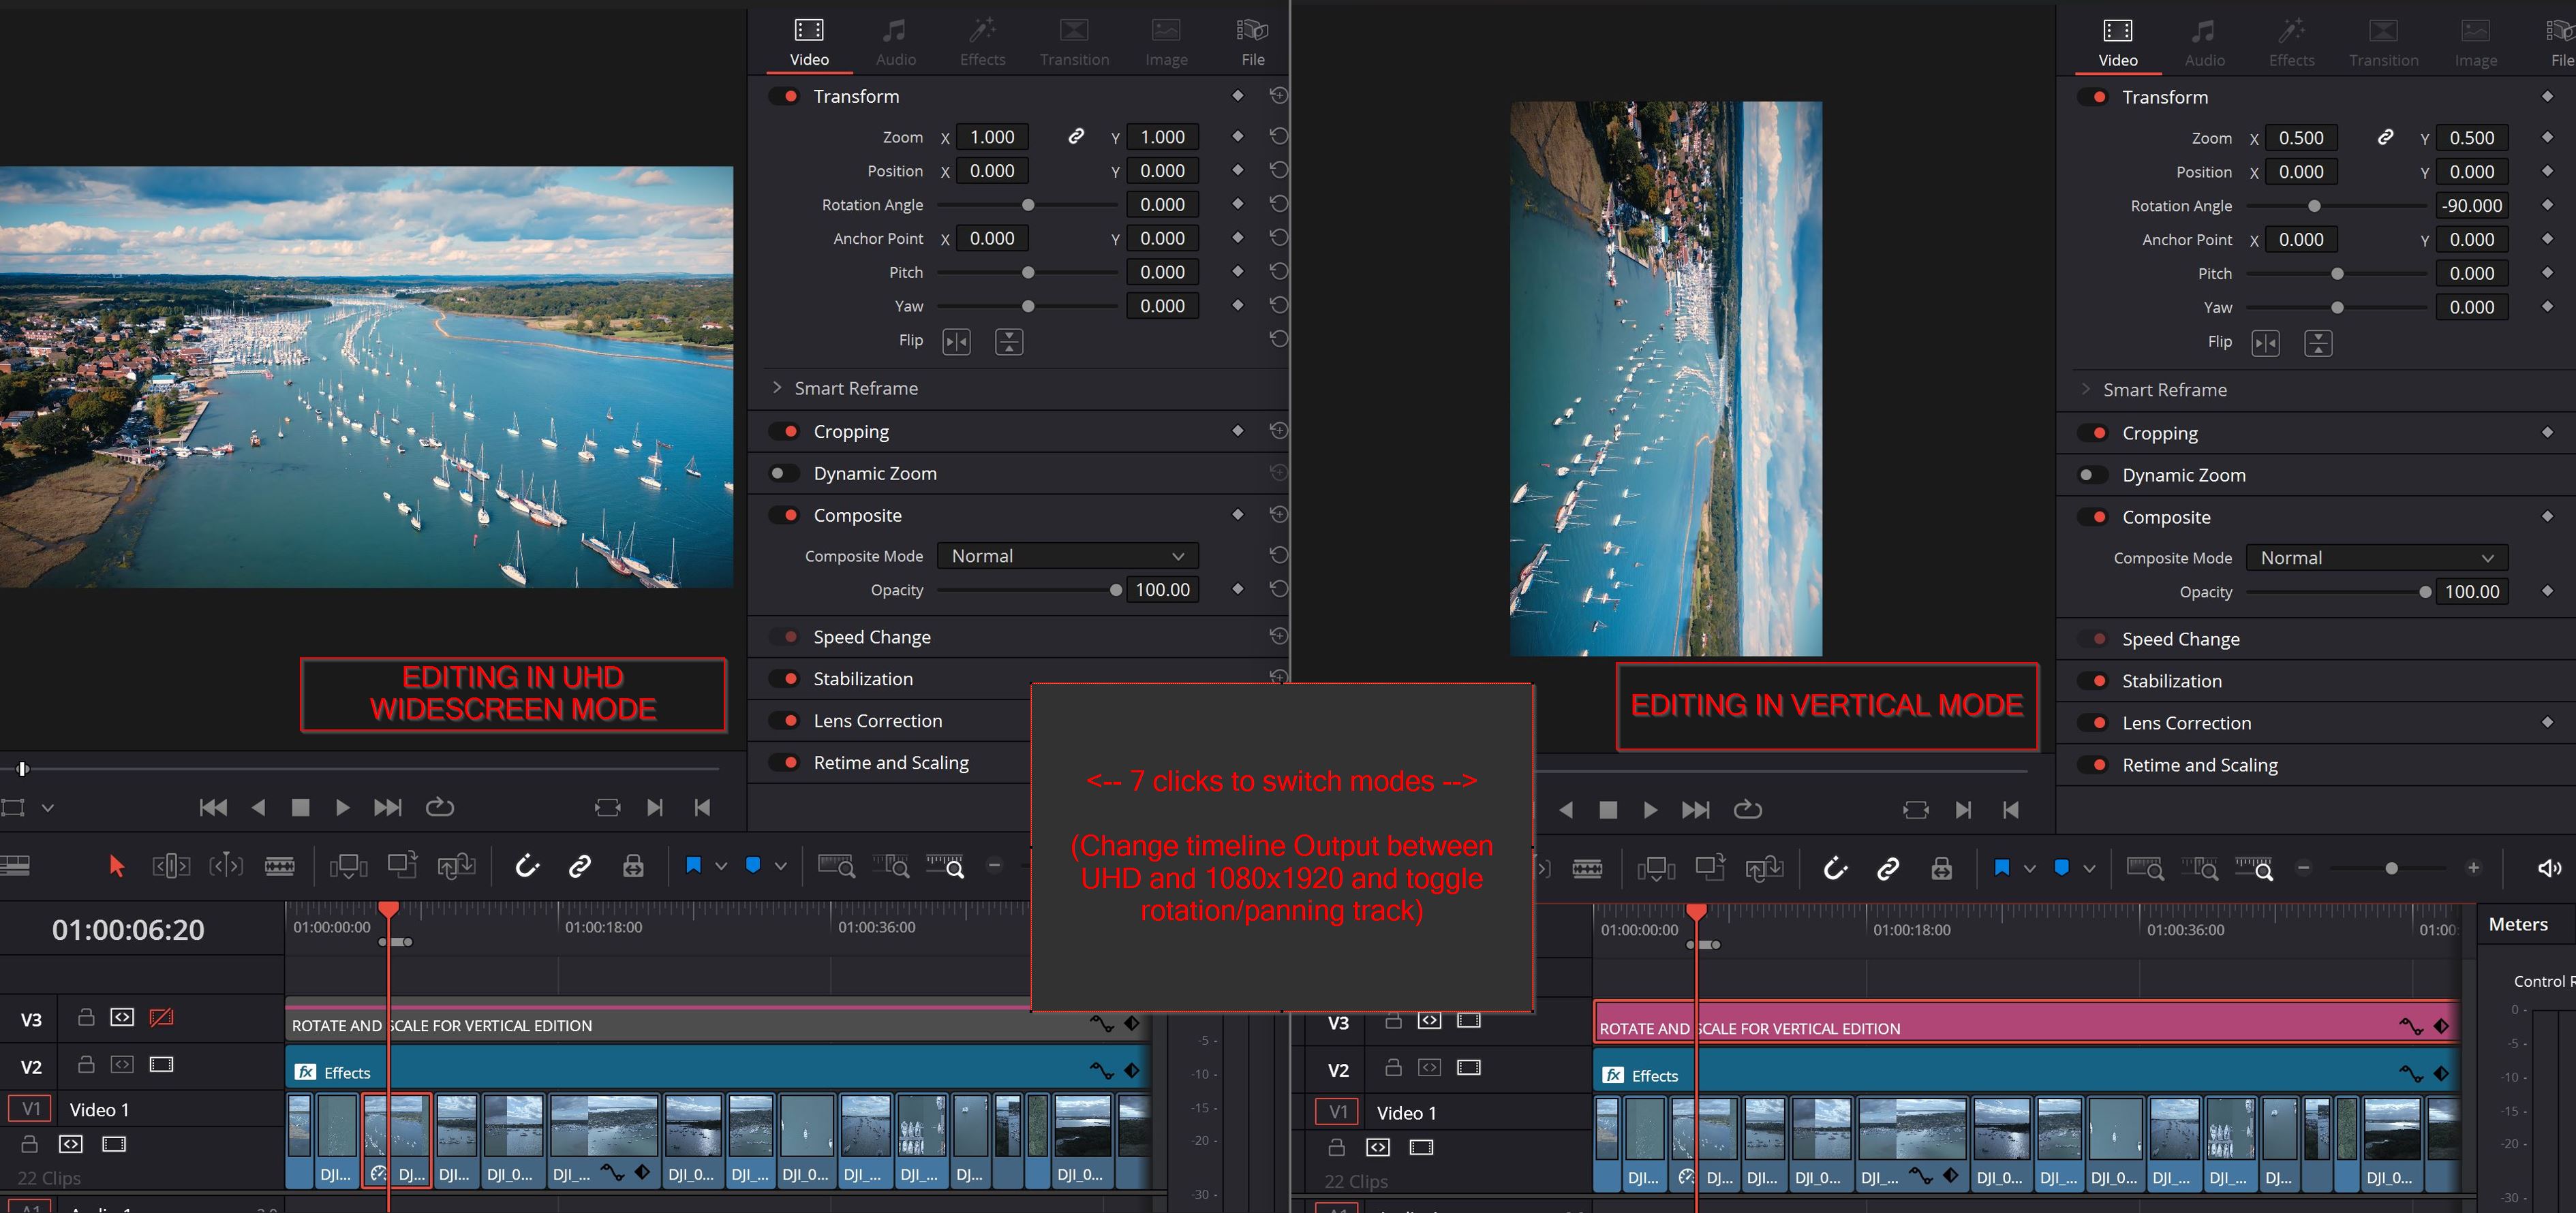Open Timeline View Options in left toolbar
This screenshot has height=1213, width=2576.
click(15, 866)
